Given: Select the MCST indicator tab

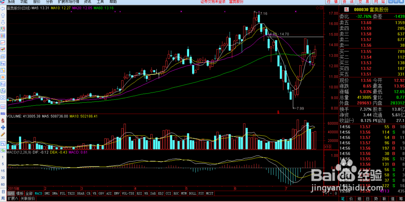Looking at the screenshot, I should 209,193.
